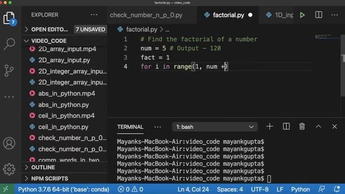The height and width of the screenshot is (194, 345).
Task: Click the comment on line 1
Action: [199, 39]
